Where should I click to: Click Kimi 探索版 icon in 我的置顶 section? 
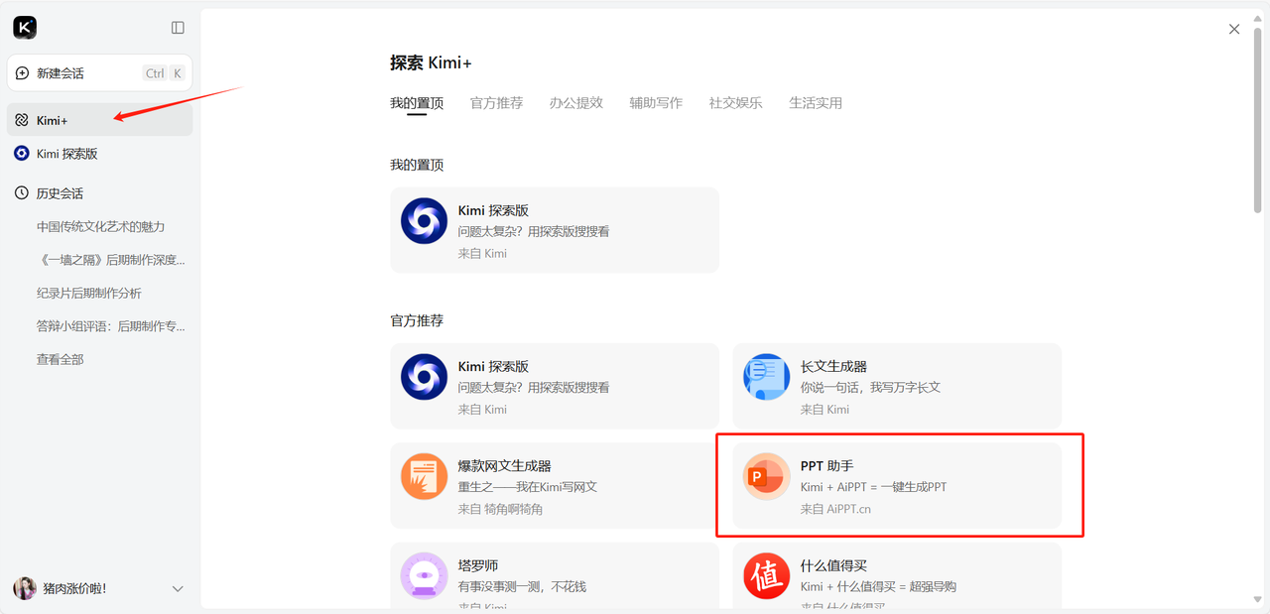(424, 221)
